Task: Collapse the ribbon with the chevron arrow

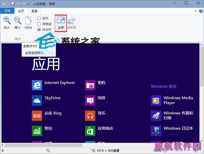Action: (x=195, y=11)
